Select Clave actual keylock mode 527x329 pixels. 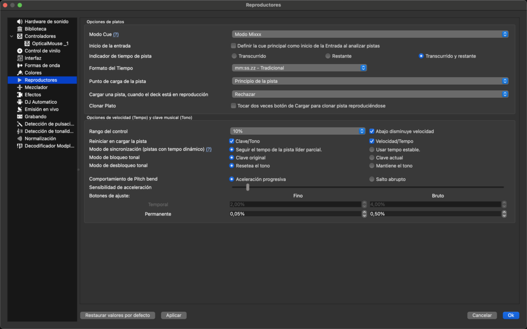coord(372,158)
